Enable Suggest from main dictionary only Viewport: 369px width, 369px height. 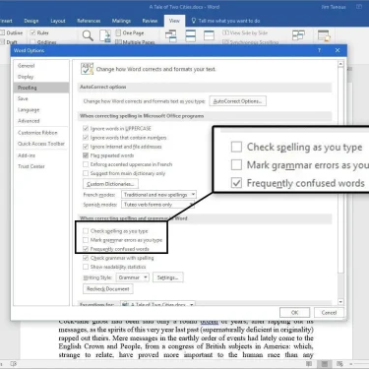click(x=86, y=173)
